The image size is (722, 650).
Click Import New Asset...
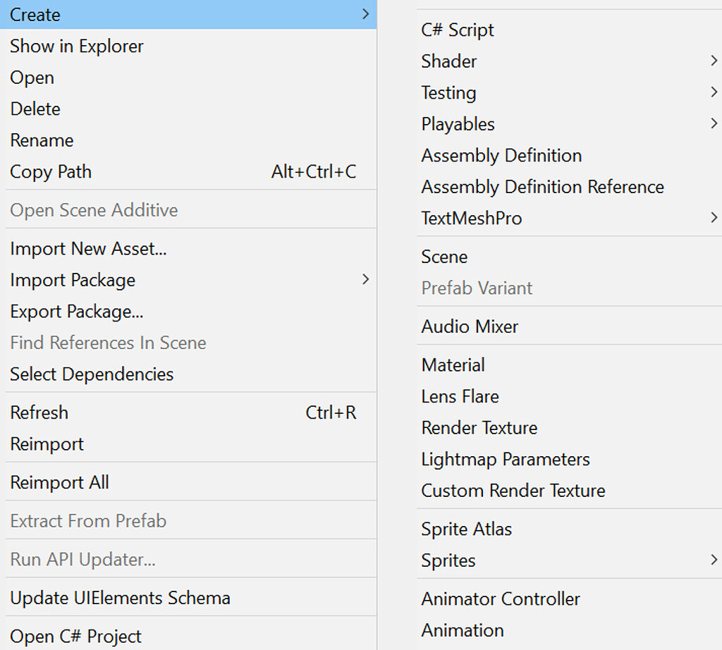coord(88,249)
